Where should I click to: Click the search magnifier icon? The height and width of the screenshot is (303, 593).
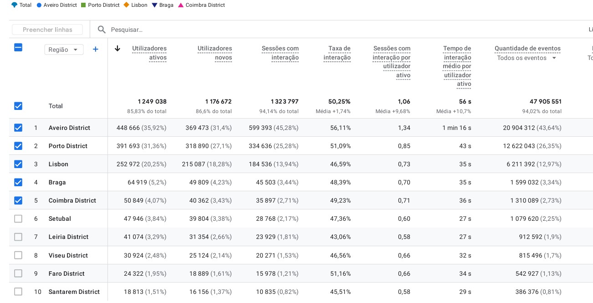(102, 30)
